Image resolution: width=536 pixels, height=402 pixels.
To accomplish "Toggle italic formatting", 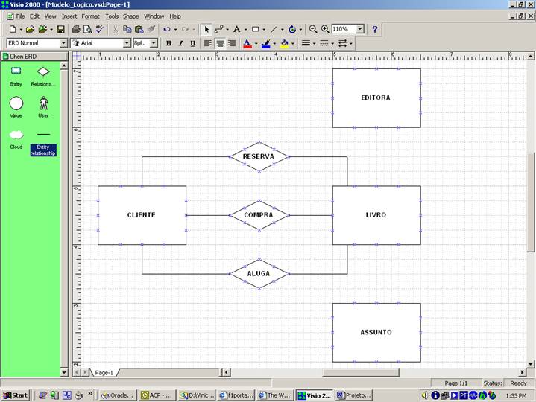I will [x=180, y=43].
